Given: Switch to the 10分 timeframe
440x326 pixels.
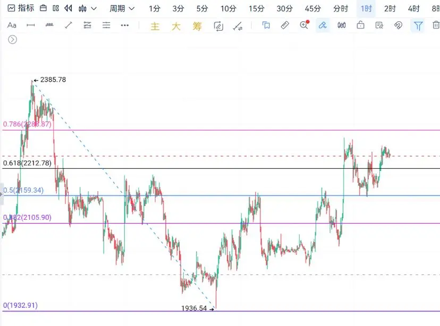Looking at the screenshot, I should click(x=228, y=8).
